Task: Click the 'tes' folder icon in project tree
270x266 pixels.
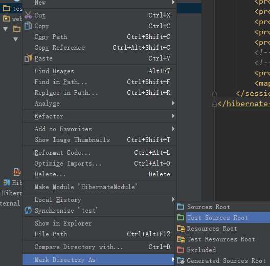Action: [x=7, y=8]
